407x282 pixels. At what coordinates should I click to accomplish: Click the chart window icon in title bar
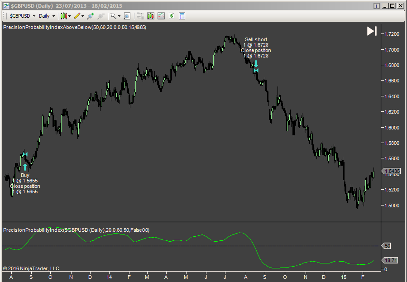point(6,6)
